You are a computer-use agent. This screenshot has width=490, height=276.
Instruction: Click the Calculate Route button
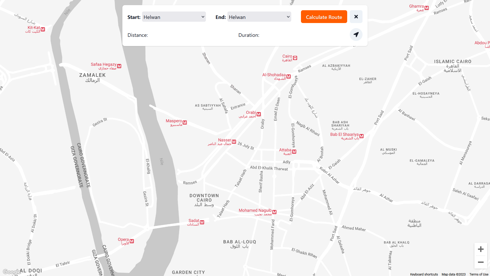(324, 17)
